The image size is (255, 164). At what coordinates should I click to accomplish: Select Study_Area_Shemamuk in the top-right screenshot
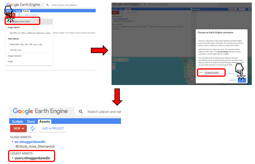124,21
